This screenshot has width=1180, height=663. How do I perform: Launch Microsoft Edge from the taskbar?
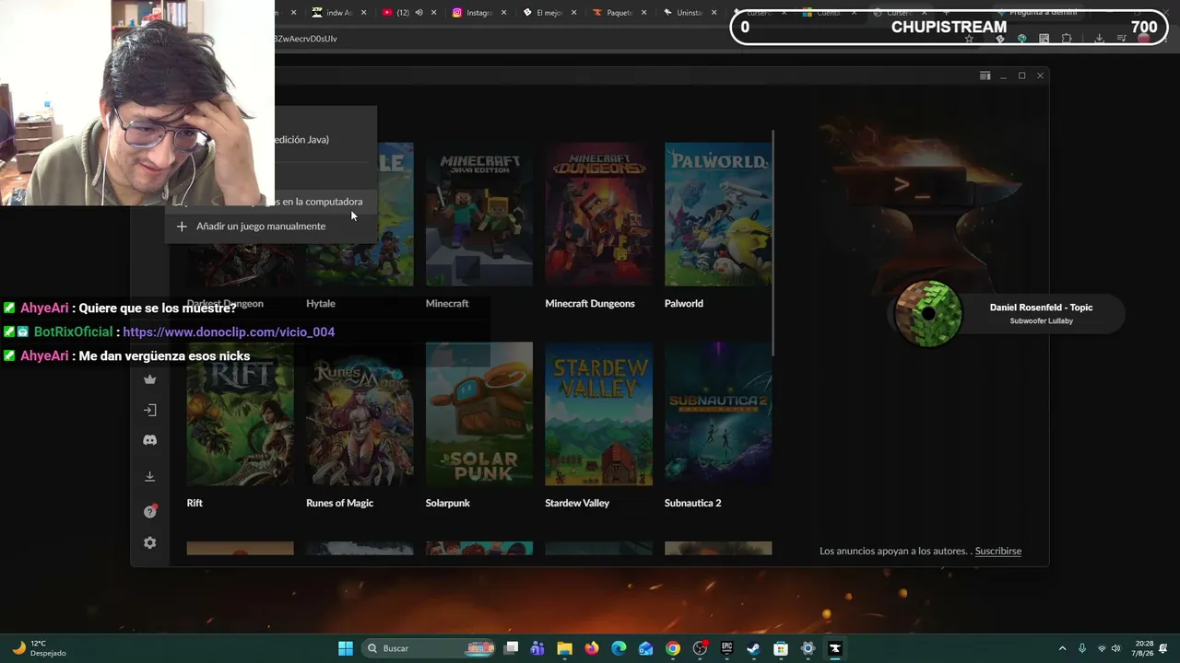click(619, 648)
